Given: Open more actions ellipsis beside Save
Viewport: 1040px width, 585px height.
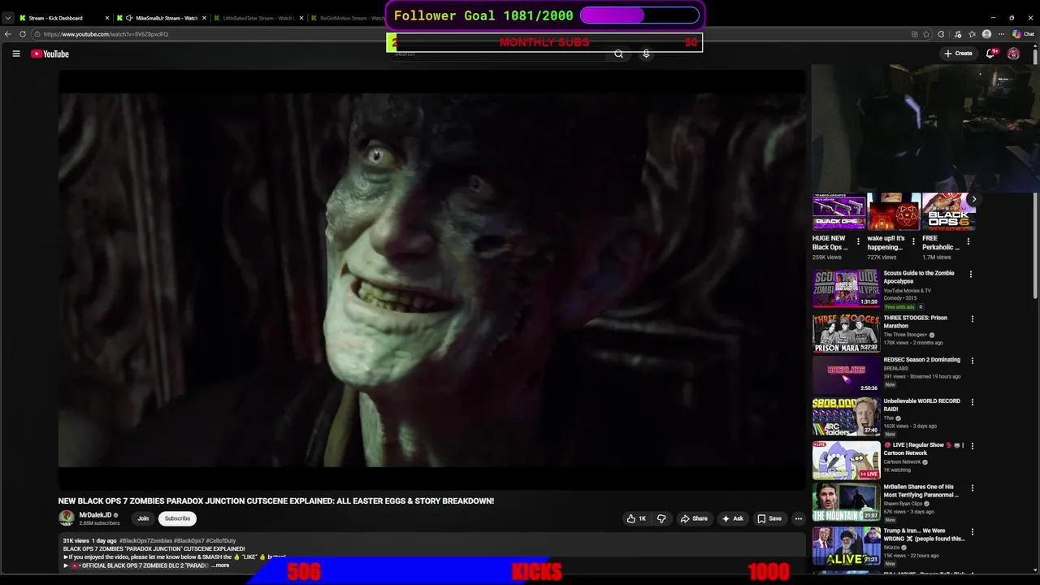Looking at the screenshot, I should [x=798, y=518].
